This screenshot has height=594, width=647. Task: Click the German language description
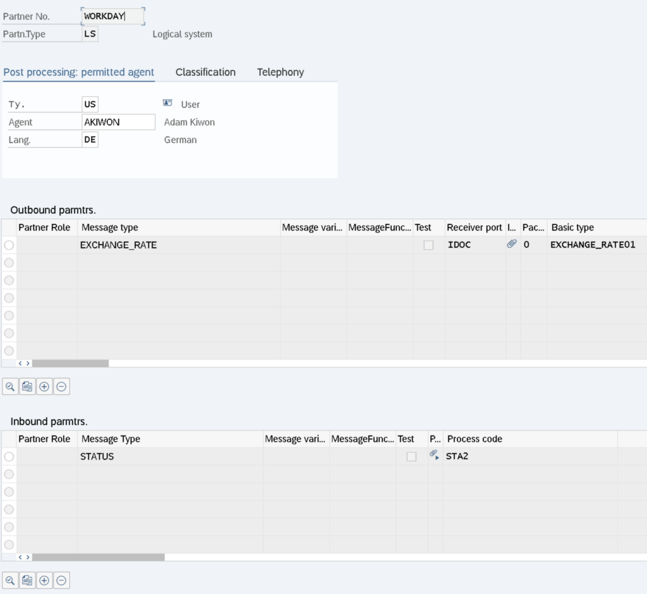[180, 140]
